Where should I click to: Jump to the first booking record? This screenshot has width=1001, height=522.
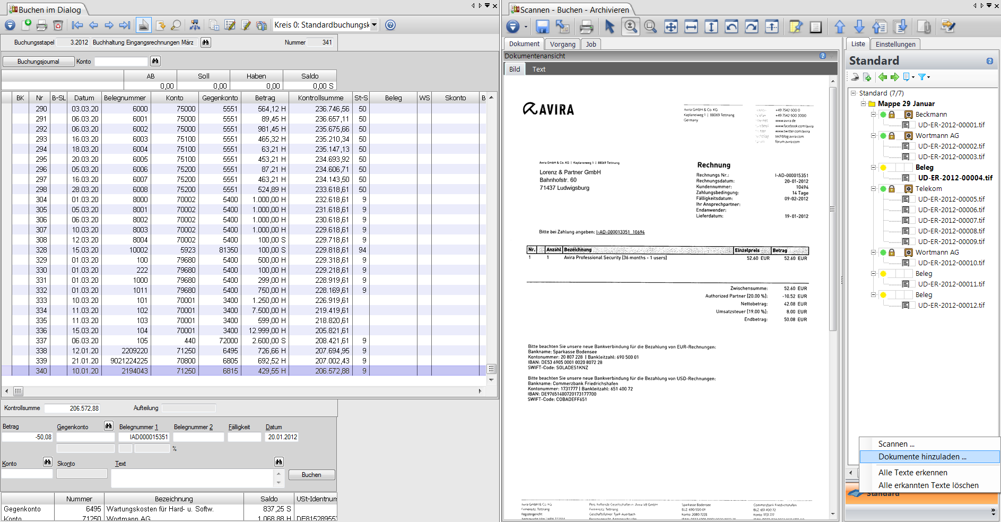point(77,25)
